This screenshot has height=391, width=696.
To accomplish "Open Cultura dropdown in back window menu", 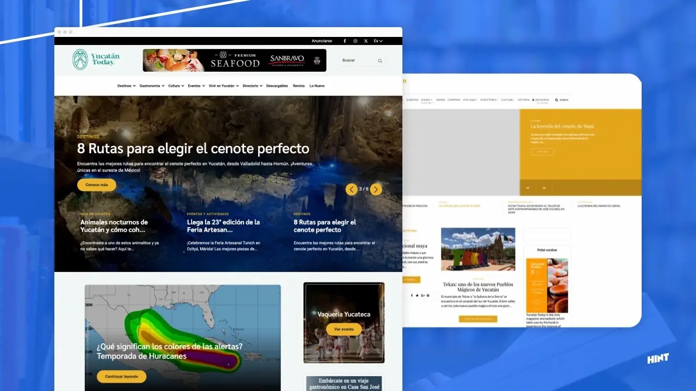I will click(508, 100).
